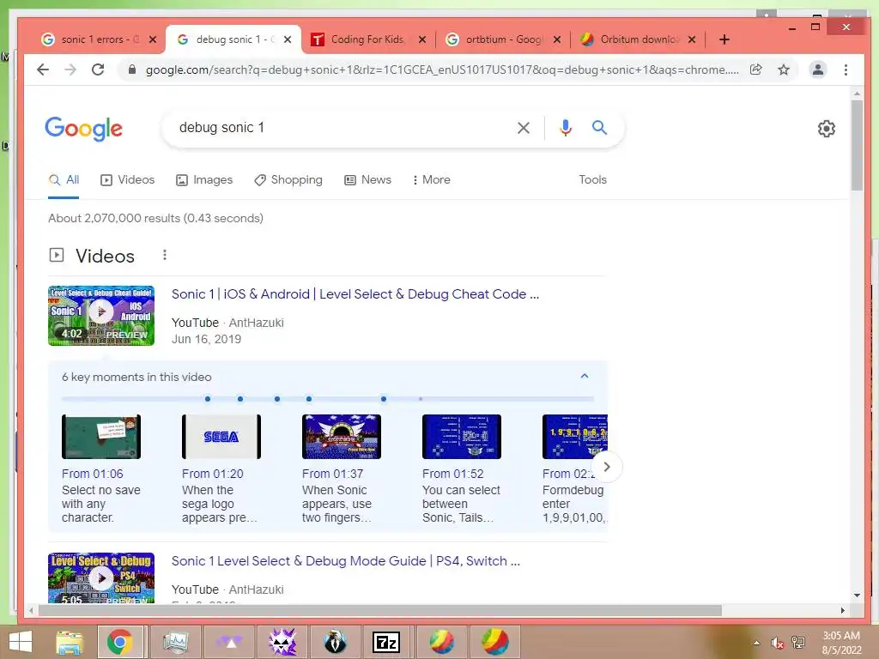Go back to the previous page
The height and width of the screenshot is (659, 879).
(43, 70)
